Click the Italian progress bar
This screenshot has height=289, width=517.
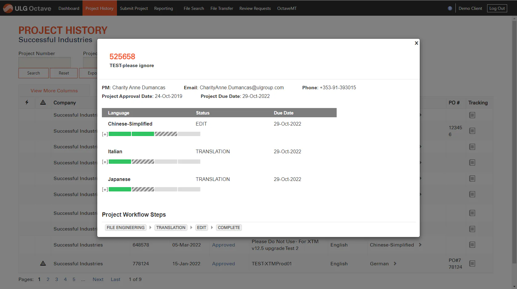pos(154,162)
